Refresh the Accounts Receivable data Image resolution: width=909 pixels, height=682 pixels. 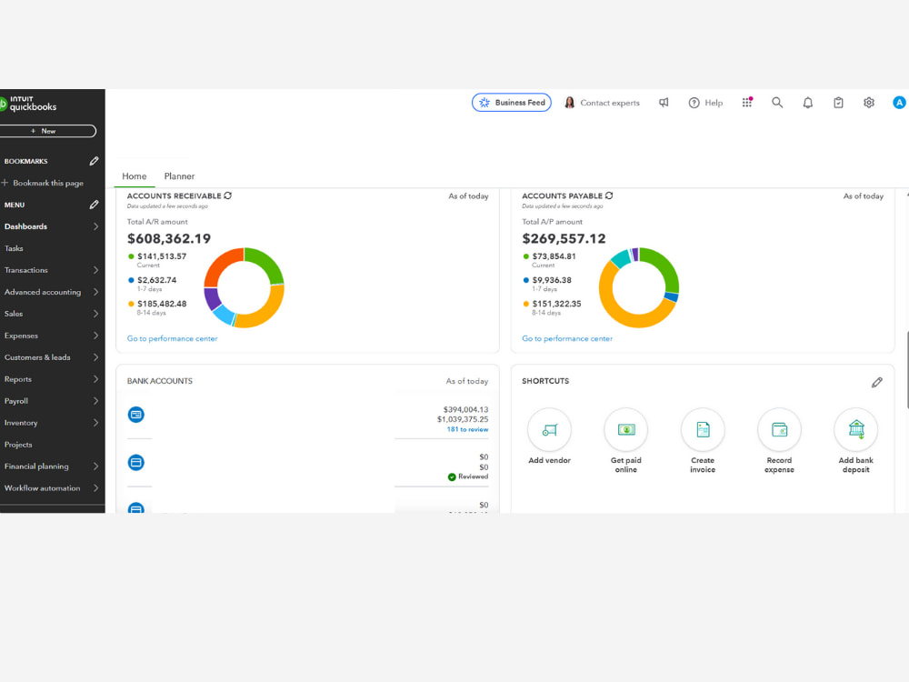(228, 196)
